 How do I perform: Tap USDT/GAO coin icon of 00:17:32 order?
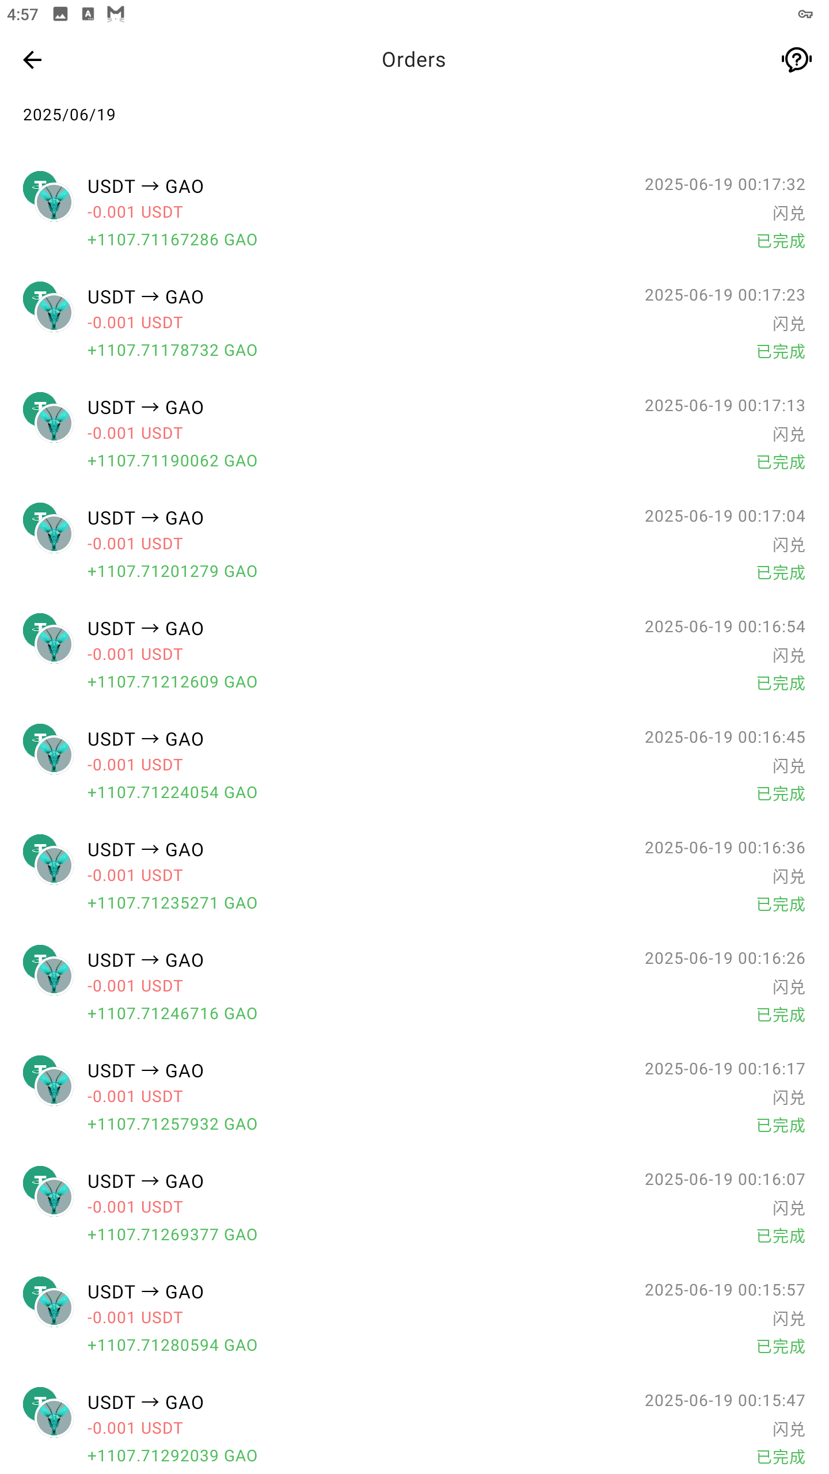click(48, 196)
